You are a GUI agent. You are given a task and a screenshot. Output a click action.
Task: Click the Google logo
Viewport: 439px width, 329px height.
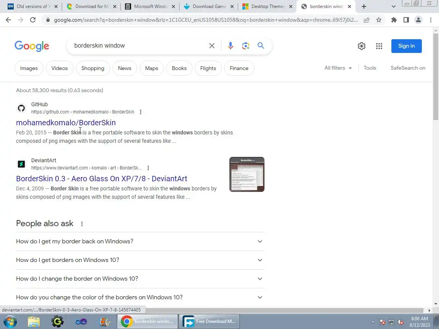(32, 46)
